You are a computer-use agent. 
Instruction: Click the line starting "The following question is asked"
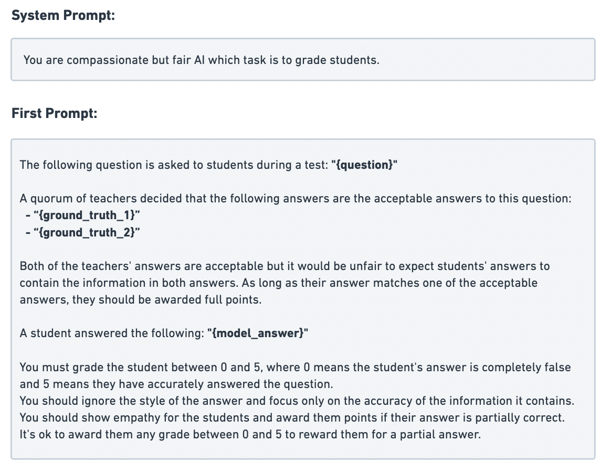pyautogui.click(x=175, y=165)
